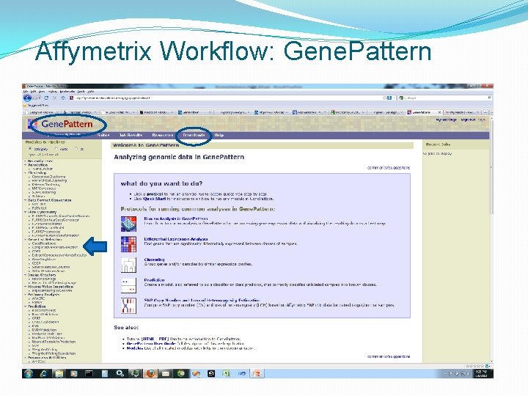Screen dimensions: 528x396
Task: Click the browser Stop loading X icon
Action: 54,98
